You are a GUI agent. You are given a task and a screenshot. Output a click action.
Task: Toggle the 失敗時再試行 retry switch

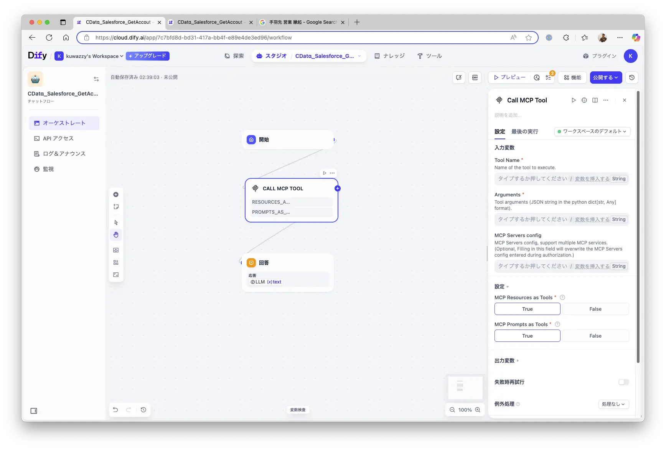tap(624, 382)
